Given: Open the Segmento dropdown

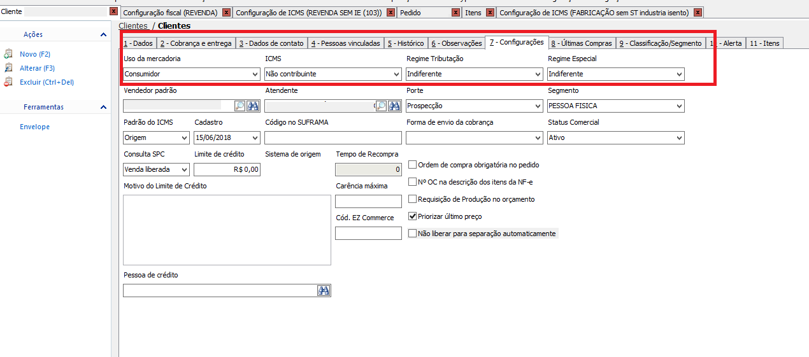Looking at the screenshot, I should (x=679, y=106).
